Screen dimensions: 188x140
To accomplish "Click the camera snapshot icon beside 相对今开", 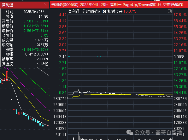I will (104, 11).
